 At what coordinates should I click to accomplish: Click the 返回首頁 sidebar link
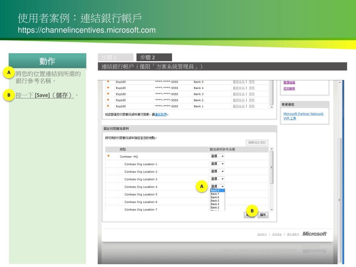[289, 89]
